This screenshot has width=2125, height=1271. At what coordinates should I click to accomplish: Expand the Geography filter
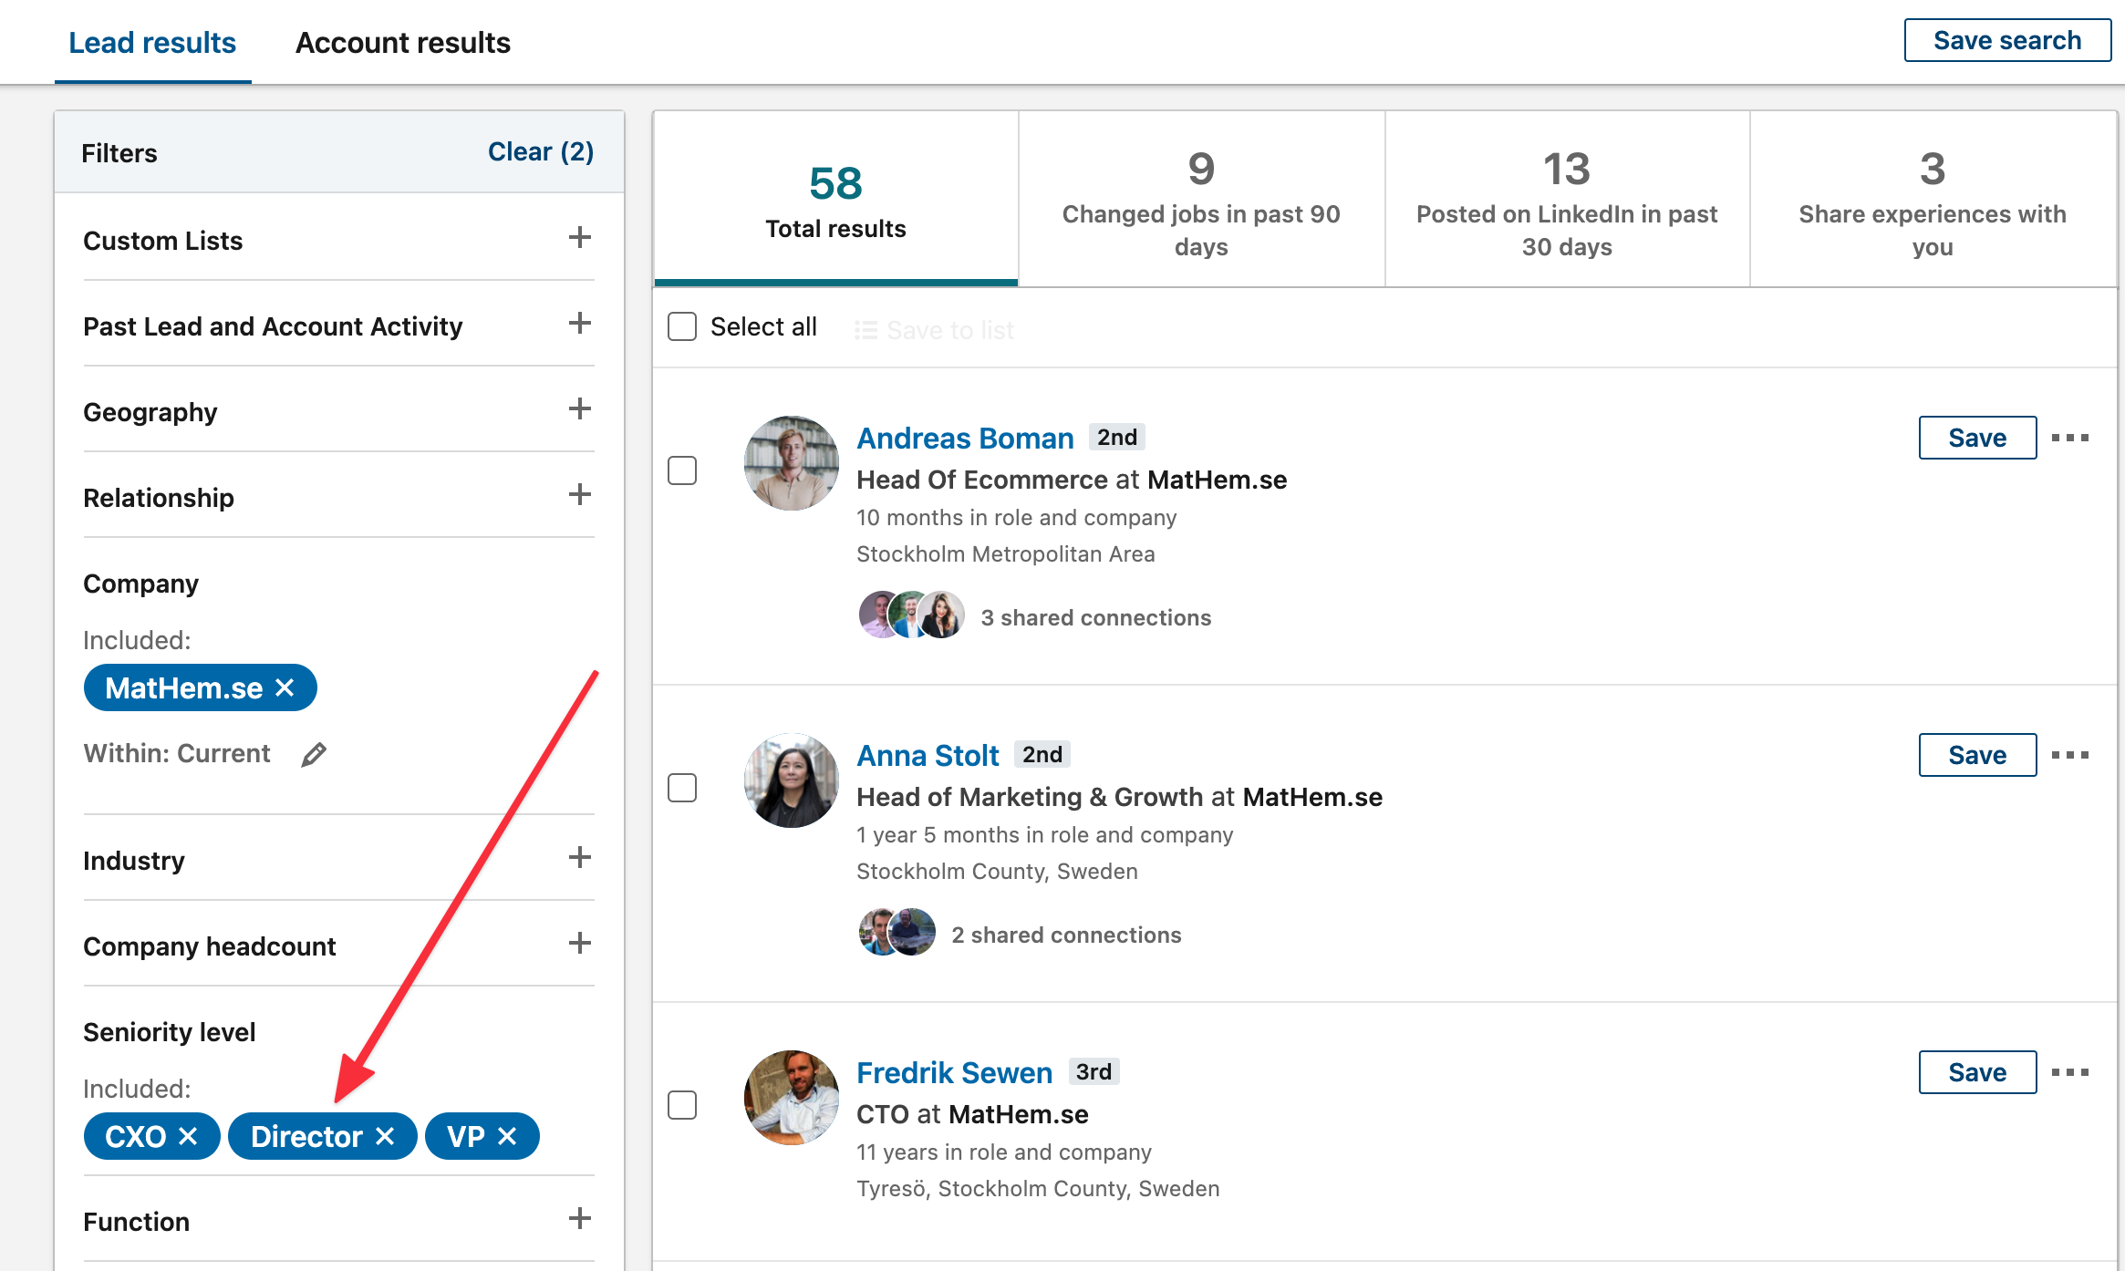(579, 409)
